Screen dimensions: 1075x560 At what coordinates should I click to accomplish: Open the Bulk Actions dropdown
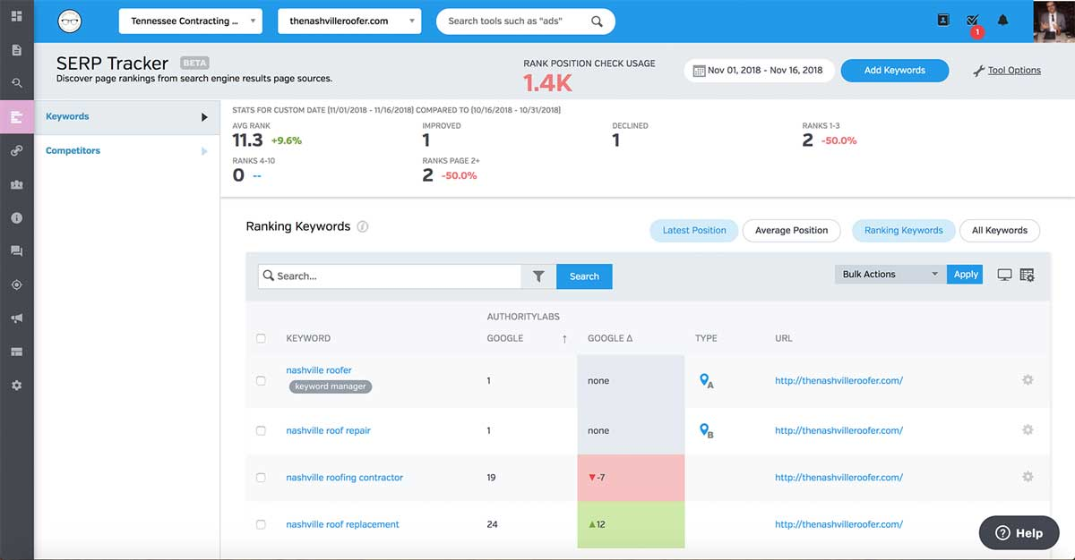click(x=889, y=274)
